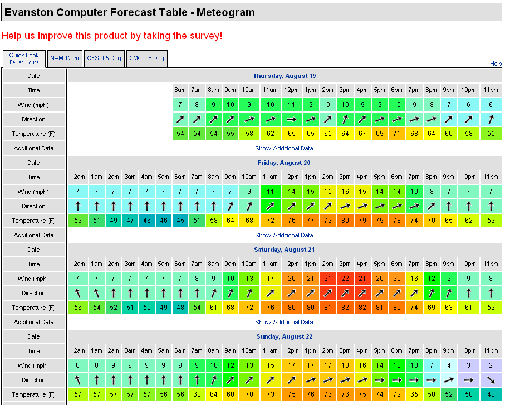Select Friday's 12am wind direction arrow
505x405 pixels.
tap(78, 206)
